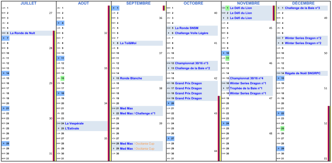The width and height of the screenshot is (332, 163).
Task: Select La Toi&Moi event in September
Action: point(128,43)
